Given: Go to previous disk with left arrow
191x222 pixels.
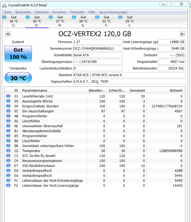Looking at the screenshot, I should (8, 34).
